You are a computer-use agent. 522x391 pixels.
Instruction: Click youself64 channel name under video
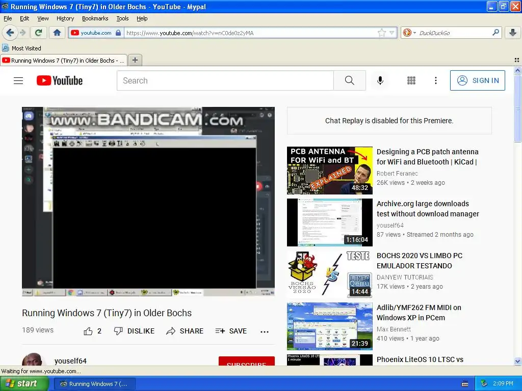pyautogui.click(x=70, y=361)
